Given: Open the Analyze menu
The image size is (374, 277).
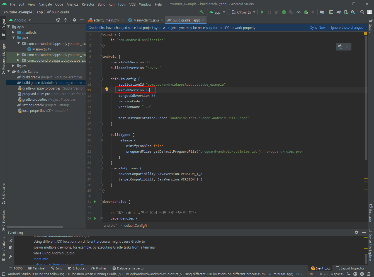Looking at the screenshot, I should click(72, 4).
